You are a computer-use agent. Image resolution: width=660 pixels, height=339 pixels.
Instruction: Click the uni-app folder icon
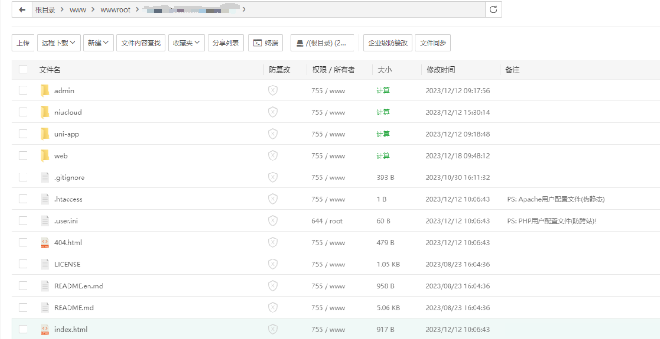click(x=45, y=134)
